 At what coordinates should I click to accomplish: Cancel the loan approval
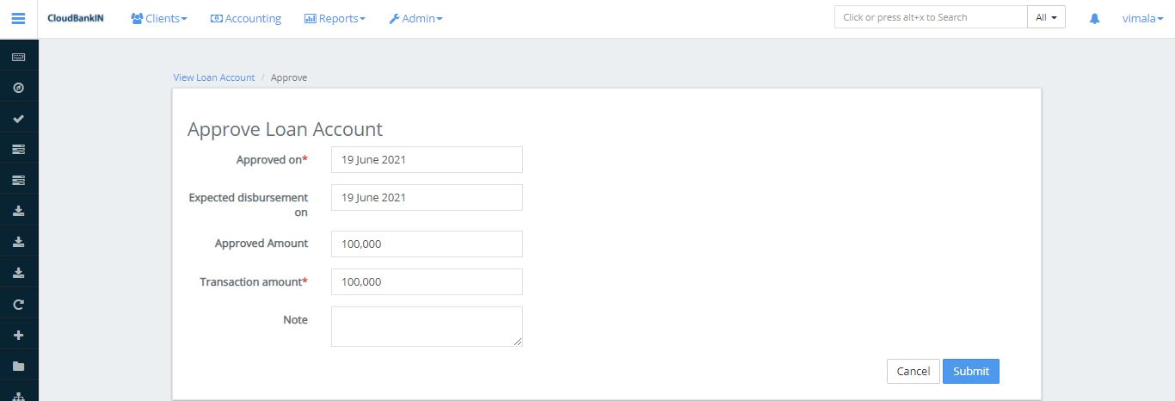point(913,371)
